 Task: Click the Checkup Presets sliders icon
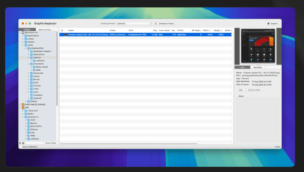click(156, 24)
